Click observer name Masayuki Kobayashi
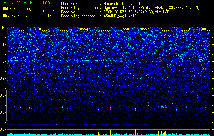The image size is (214, 136). coord(122,4)
